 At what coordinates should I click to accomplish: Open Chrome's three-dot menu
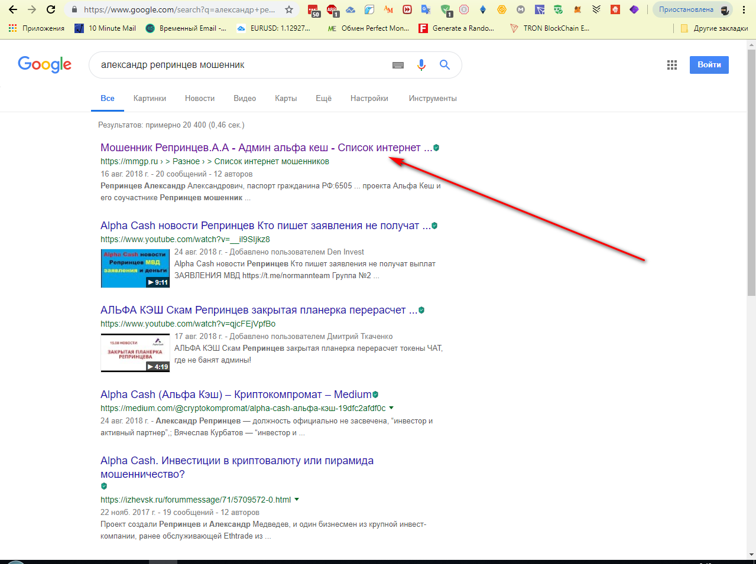click(744, 9)
